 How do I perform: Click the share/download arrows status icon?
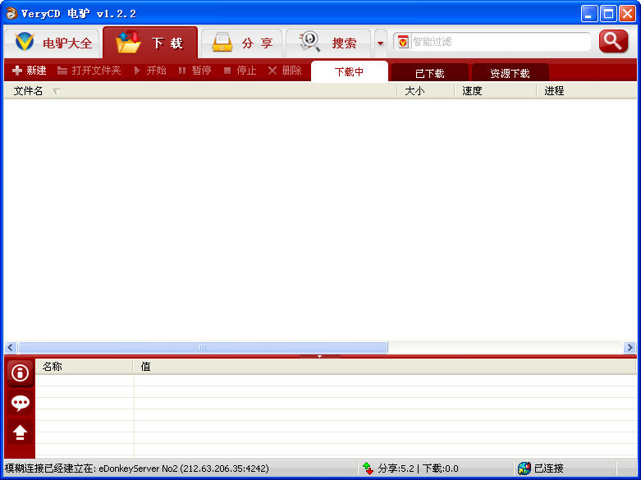tap(368, 469)
